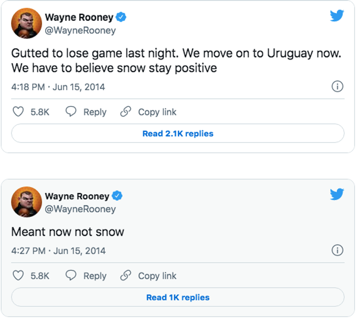Like the 'Meant now not snow' tweet
356x318 pixels.
pos(18,276)
